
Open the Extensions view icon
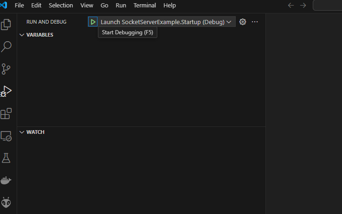6,113
